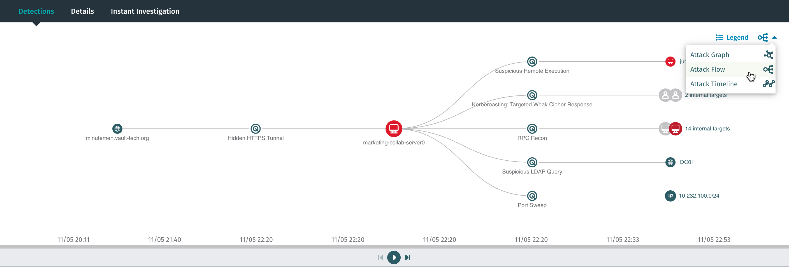The image size is (789, 267).
Task: Collapse the view selector dropdown with the chevron
Action: coord(775,37)
